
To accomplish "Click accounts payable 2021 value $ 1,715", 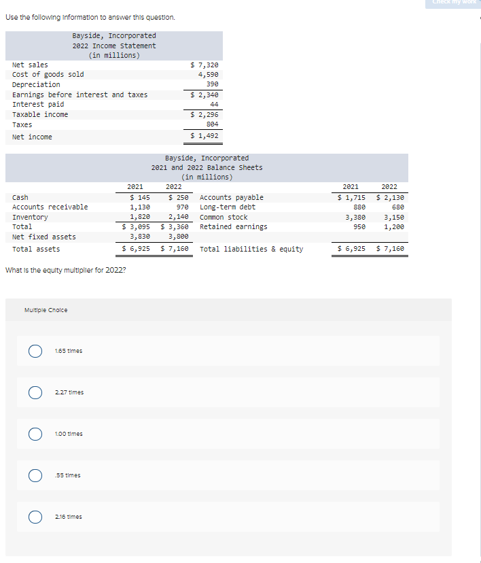I will pos(351,197).
